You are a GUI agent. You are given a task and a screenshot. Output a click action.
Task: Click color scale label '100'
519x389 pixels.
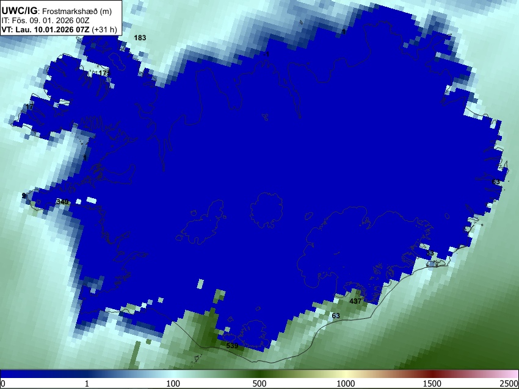(173, 384)
